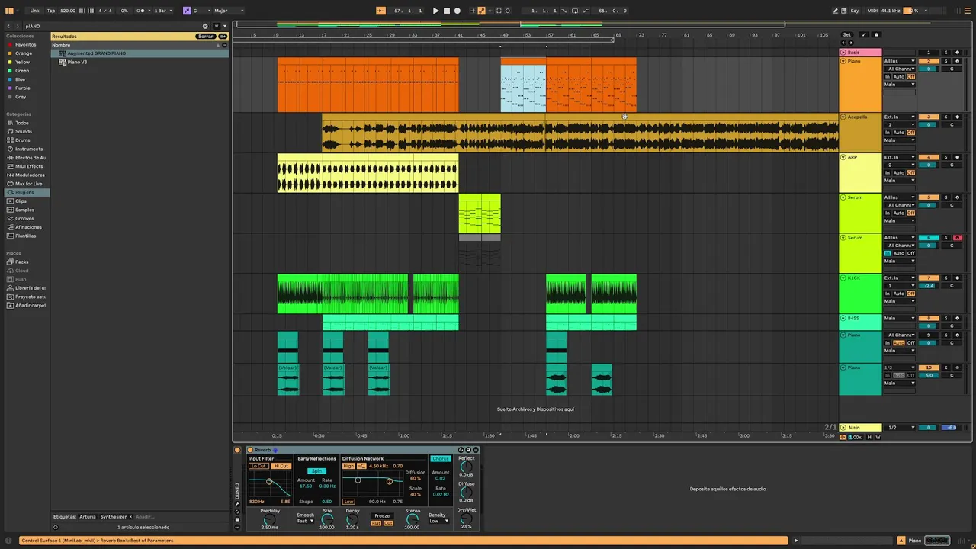Fold the Acapella track with its arrow
The width and height of the screenshot is (976, 549).
tap(843, 117)
